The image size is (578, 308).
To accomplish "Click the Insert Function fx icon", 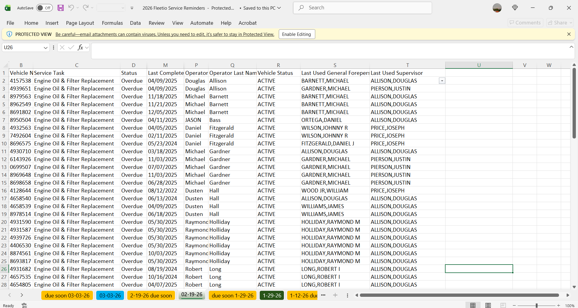I will pos(80,47).
